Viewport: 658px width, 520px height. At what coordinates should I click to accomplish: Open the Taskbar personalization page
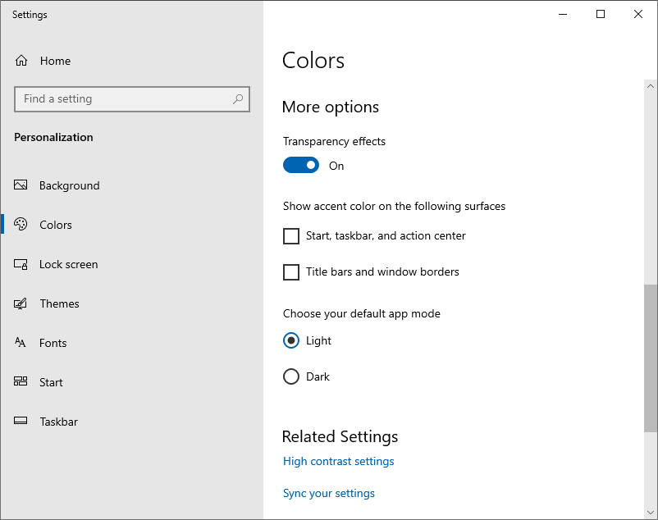point(59,422)
